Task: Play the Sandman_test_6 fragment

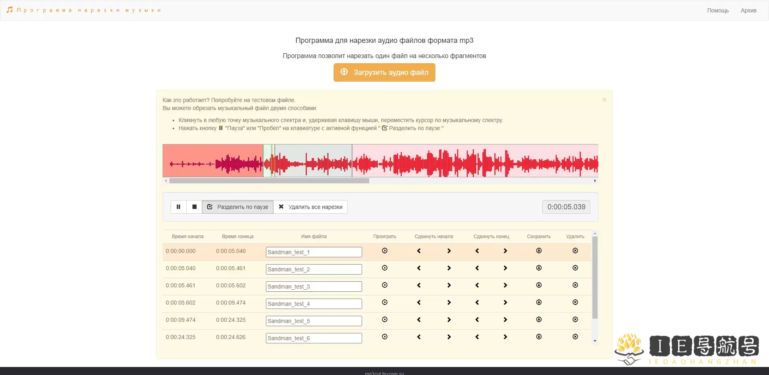Action: tap(384, 337)
